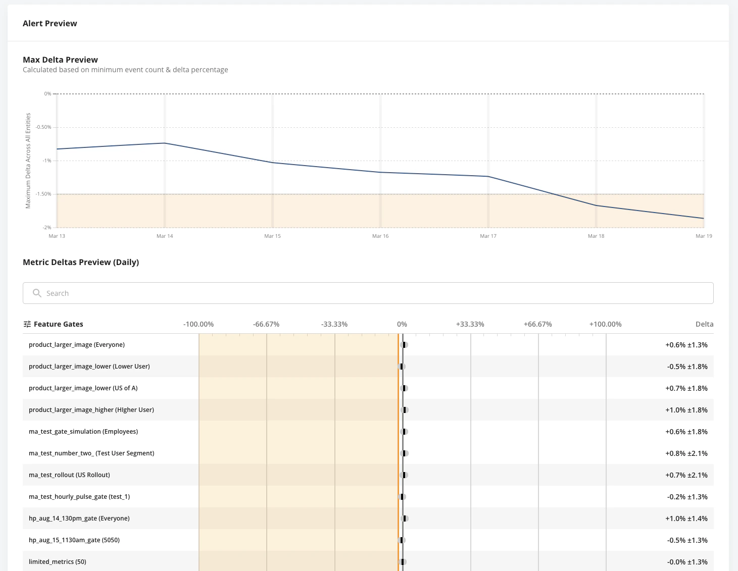Screen dimensions: 738x571
Task: Click the delta marker for hp_aug_15_1130am_gate (5050)
Action: click(403, 540)
